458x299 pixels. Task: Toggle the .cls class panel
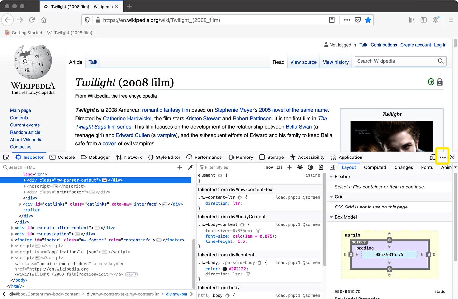pos(279,167)
